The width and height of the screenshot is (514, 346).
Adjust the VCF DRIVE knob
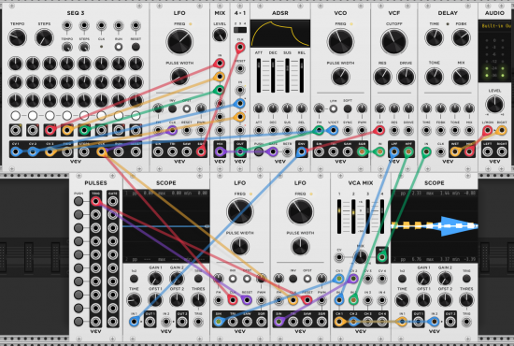(x=406, y=77)
